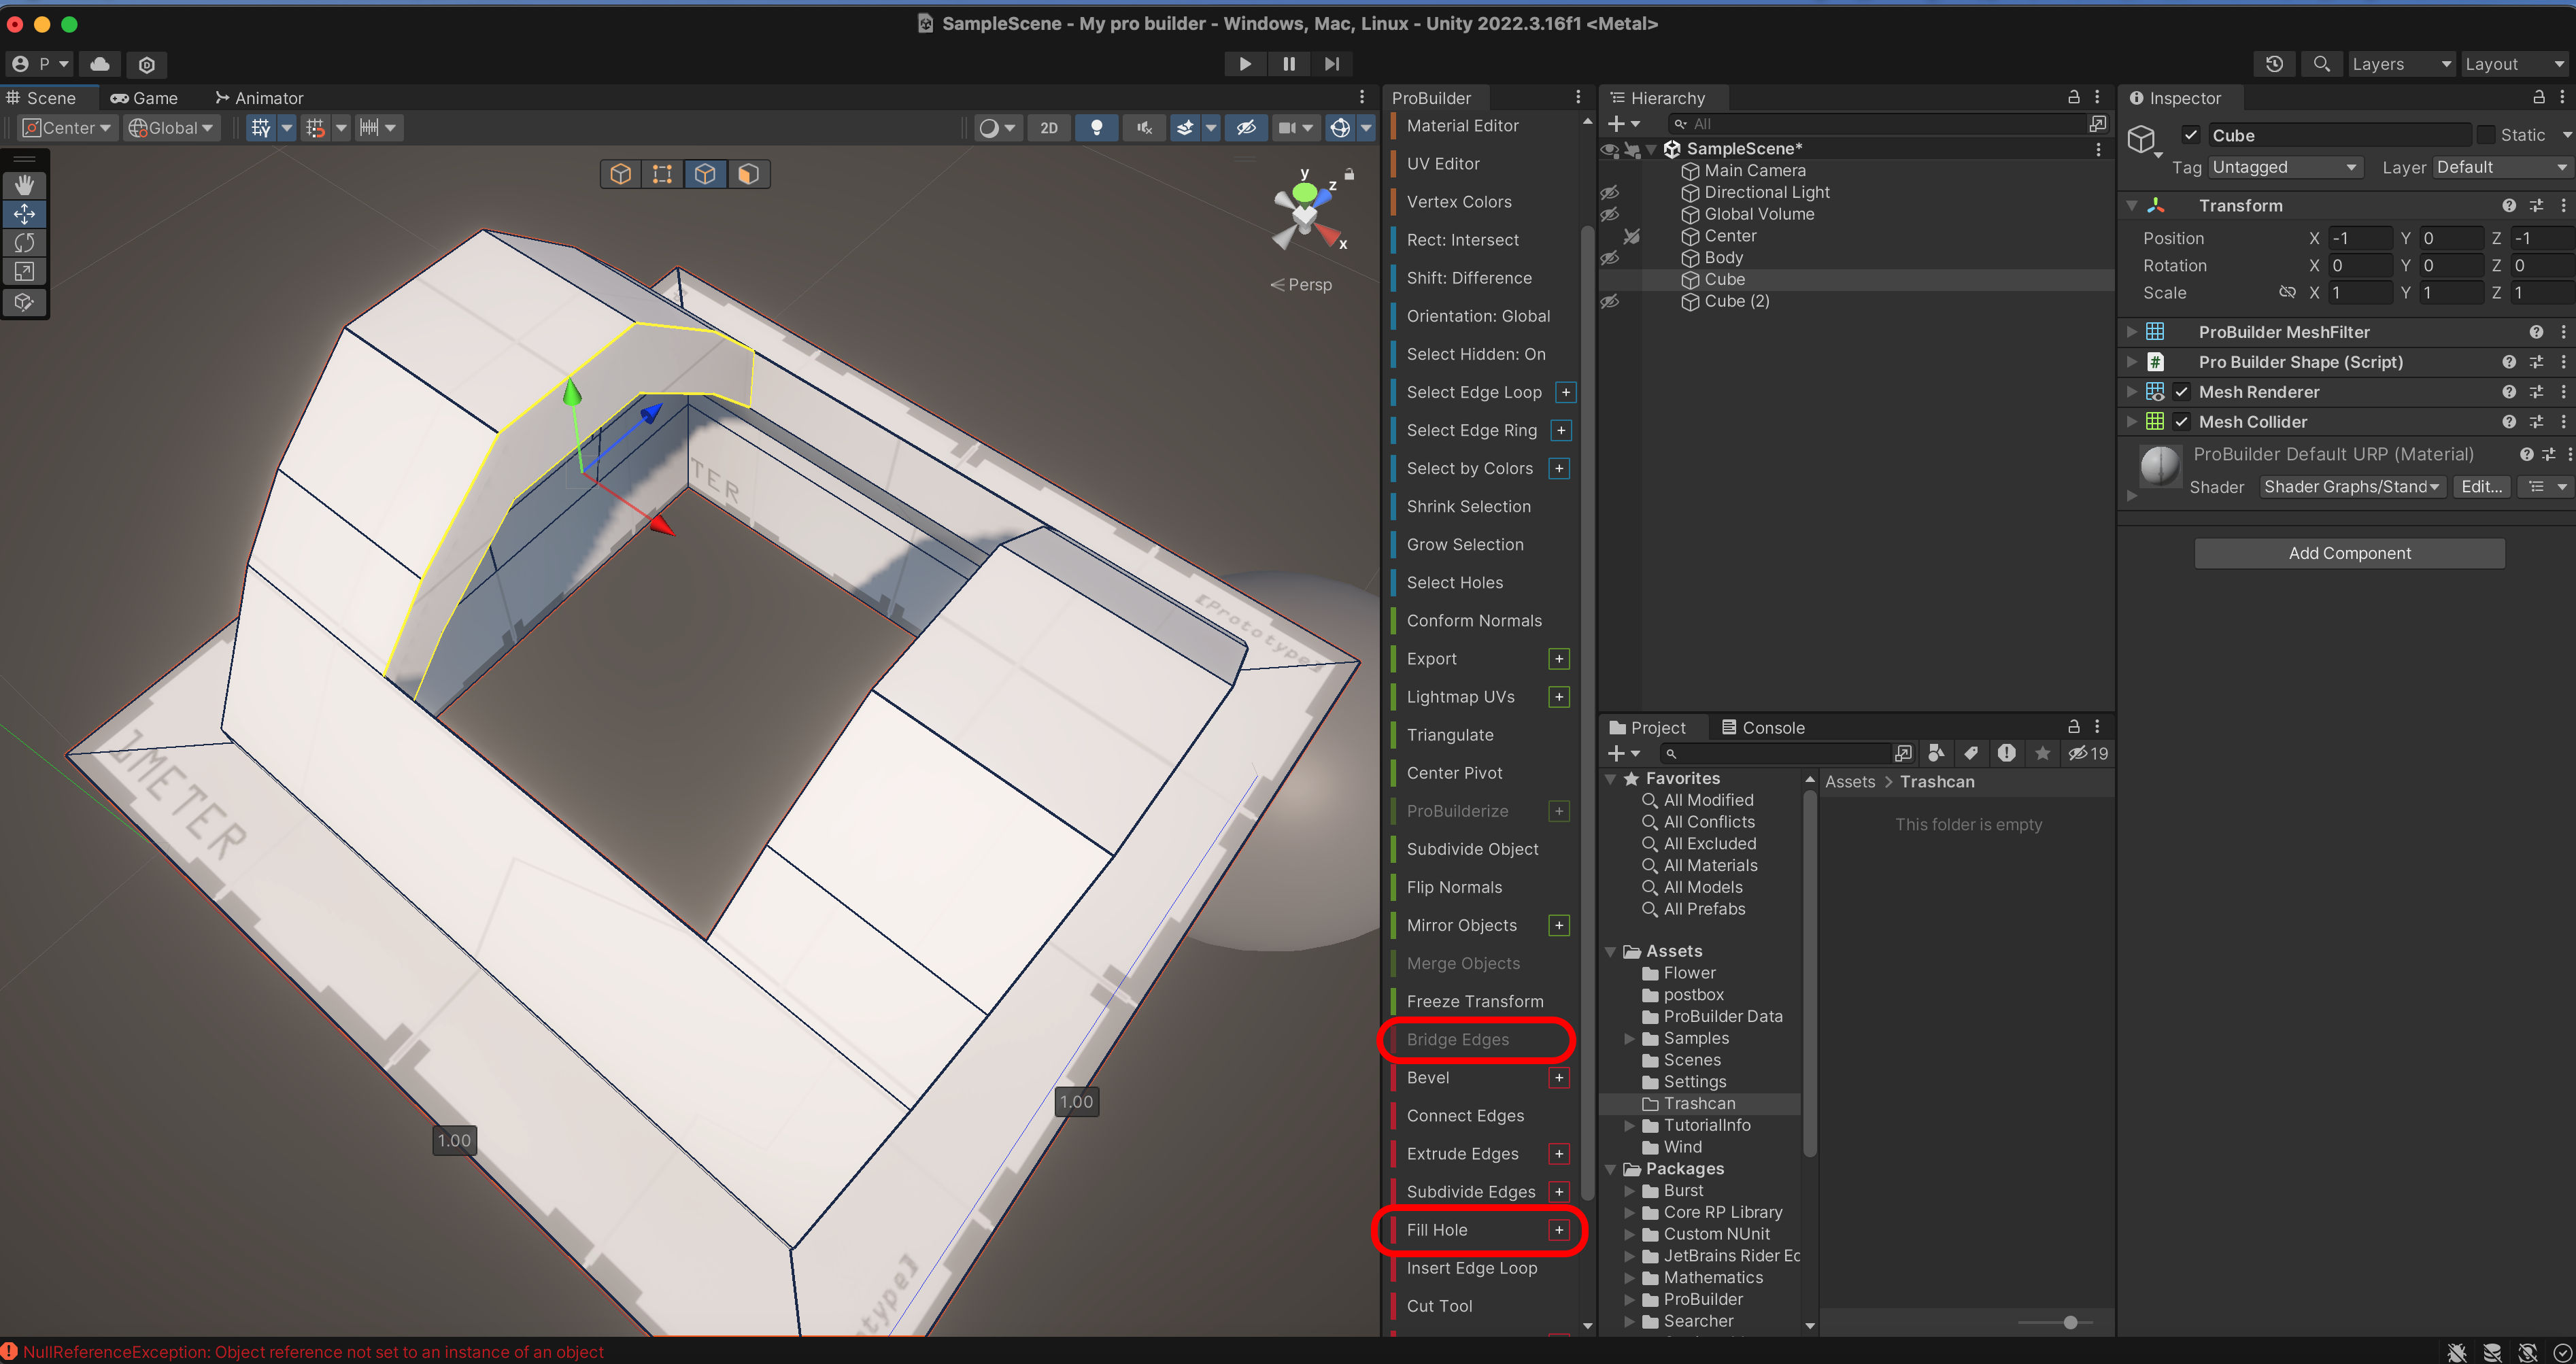Uncheck the Cube active checkbox
Viewport: 2576px width, 1364px height.
2190,135
